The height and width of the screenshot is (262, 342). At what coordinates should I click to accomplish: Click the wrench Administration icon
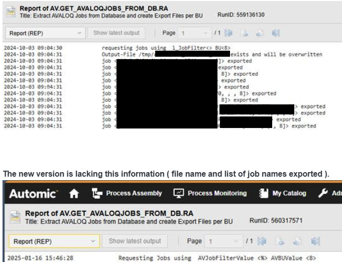tap(323, 193)
